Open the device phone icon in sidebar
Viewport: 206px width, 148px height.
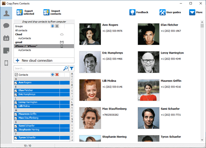pyautogui.click(x=6, y=63)
